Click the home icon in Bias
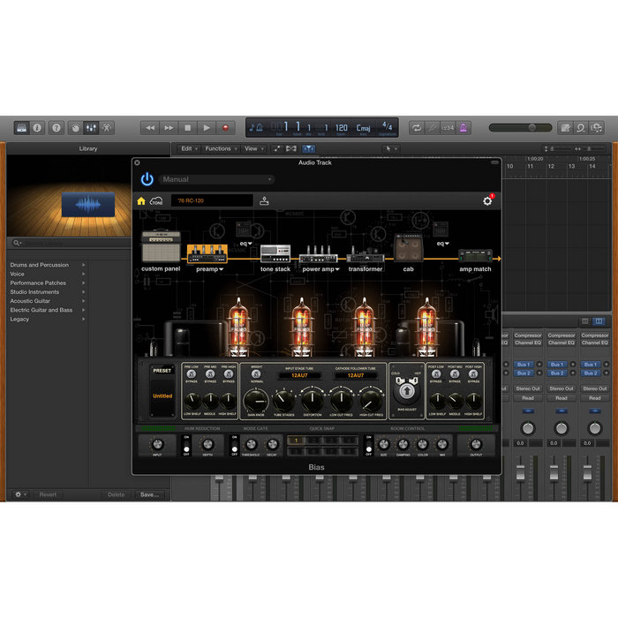Viewport: 618px width, 618px height. click(x=141, y=201)
